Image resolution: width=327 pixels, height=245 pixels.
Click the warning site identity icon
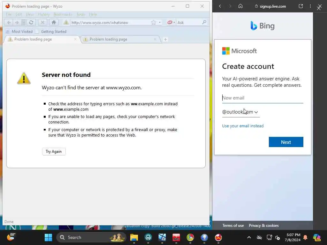click(66, 23)
